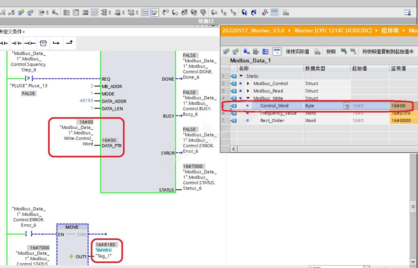Click the split-pane layout toolbar icon

coord(76,12)
